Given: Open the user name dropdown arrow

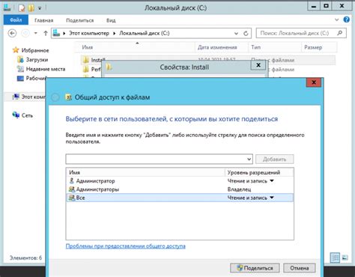Looking at the screenshot, I should pyautogui.click(x=249, y=159).
